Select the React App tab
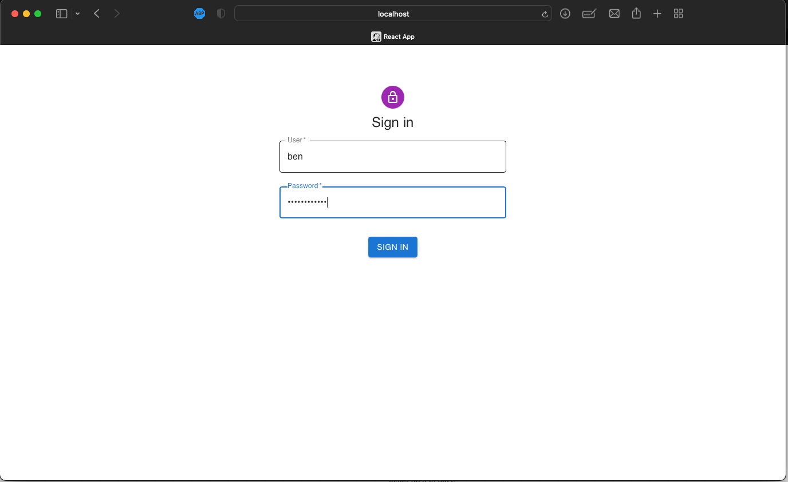The height and width of the screenshot is (482, 788). 393,37
